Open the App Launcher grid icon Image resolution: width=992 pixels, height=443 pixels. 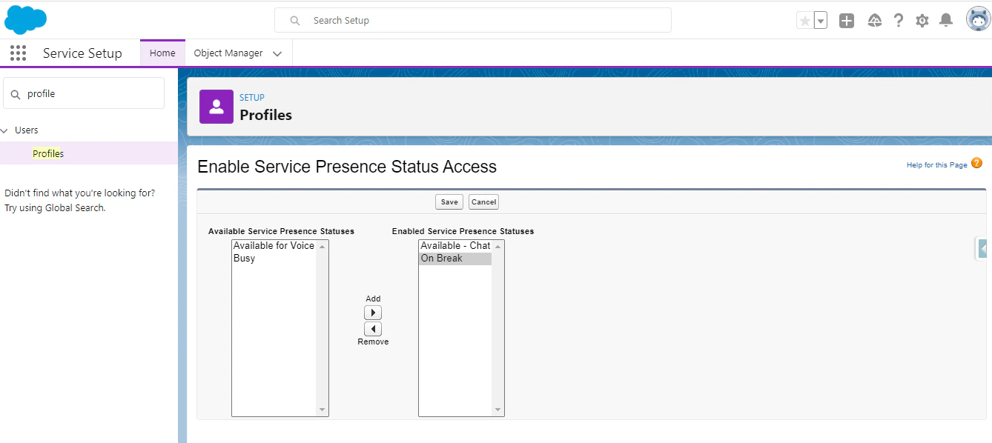point(18,53)
